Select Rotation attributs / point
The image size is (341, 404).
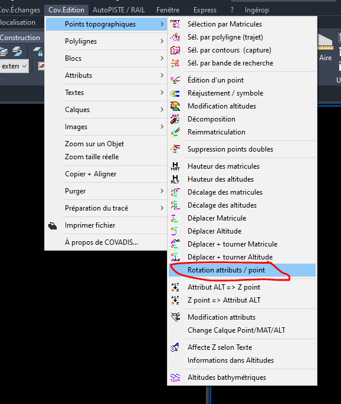[242, 270]
